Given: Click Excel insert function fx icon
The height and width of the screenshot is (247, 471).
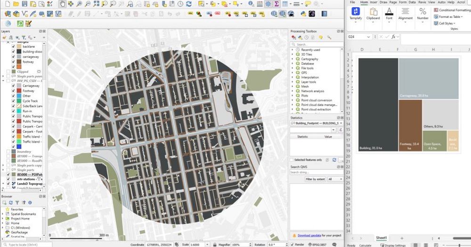Looking at the screenshot, I should point(393,37).
